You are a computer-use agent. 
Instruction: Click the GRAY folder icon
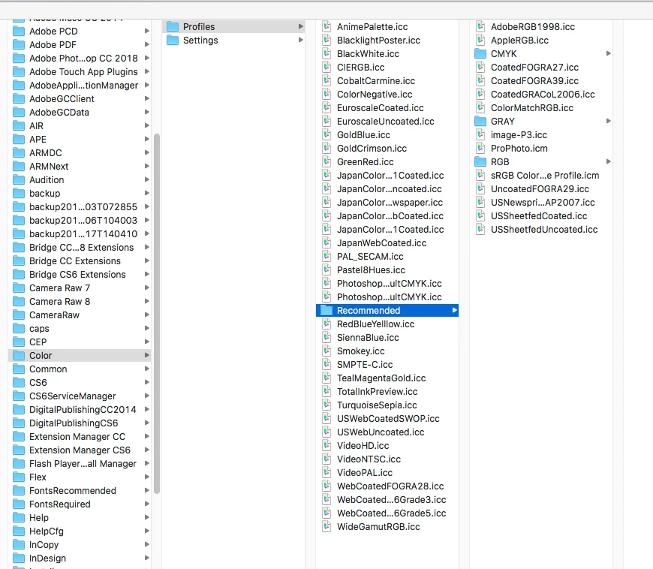click(x=480, y=121)
